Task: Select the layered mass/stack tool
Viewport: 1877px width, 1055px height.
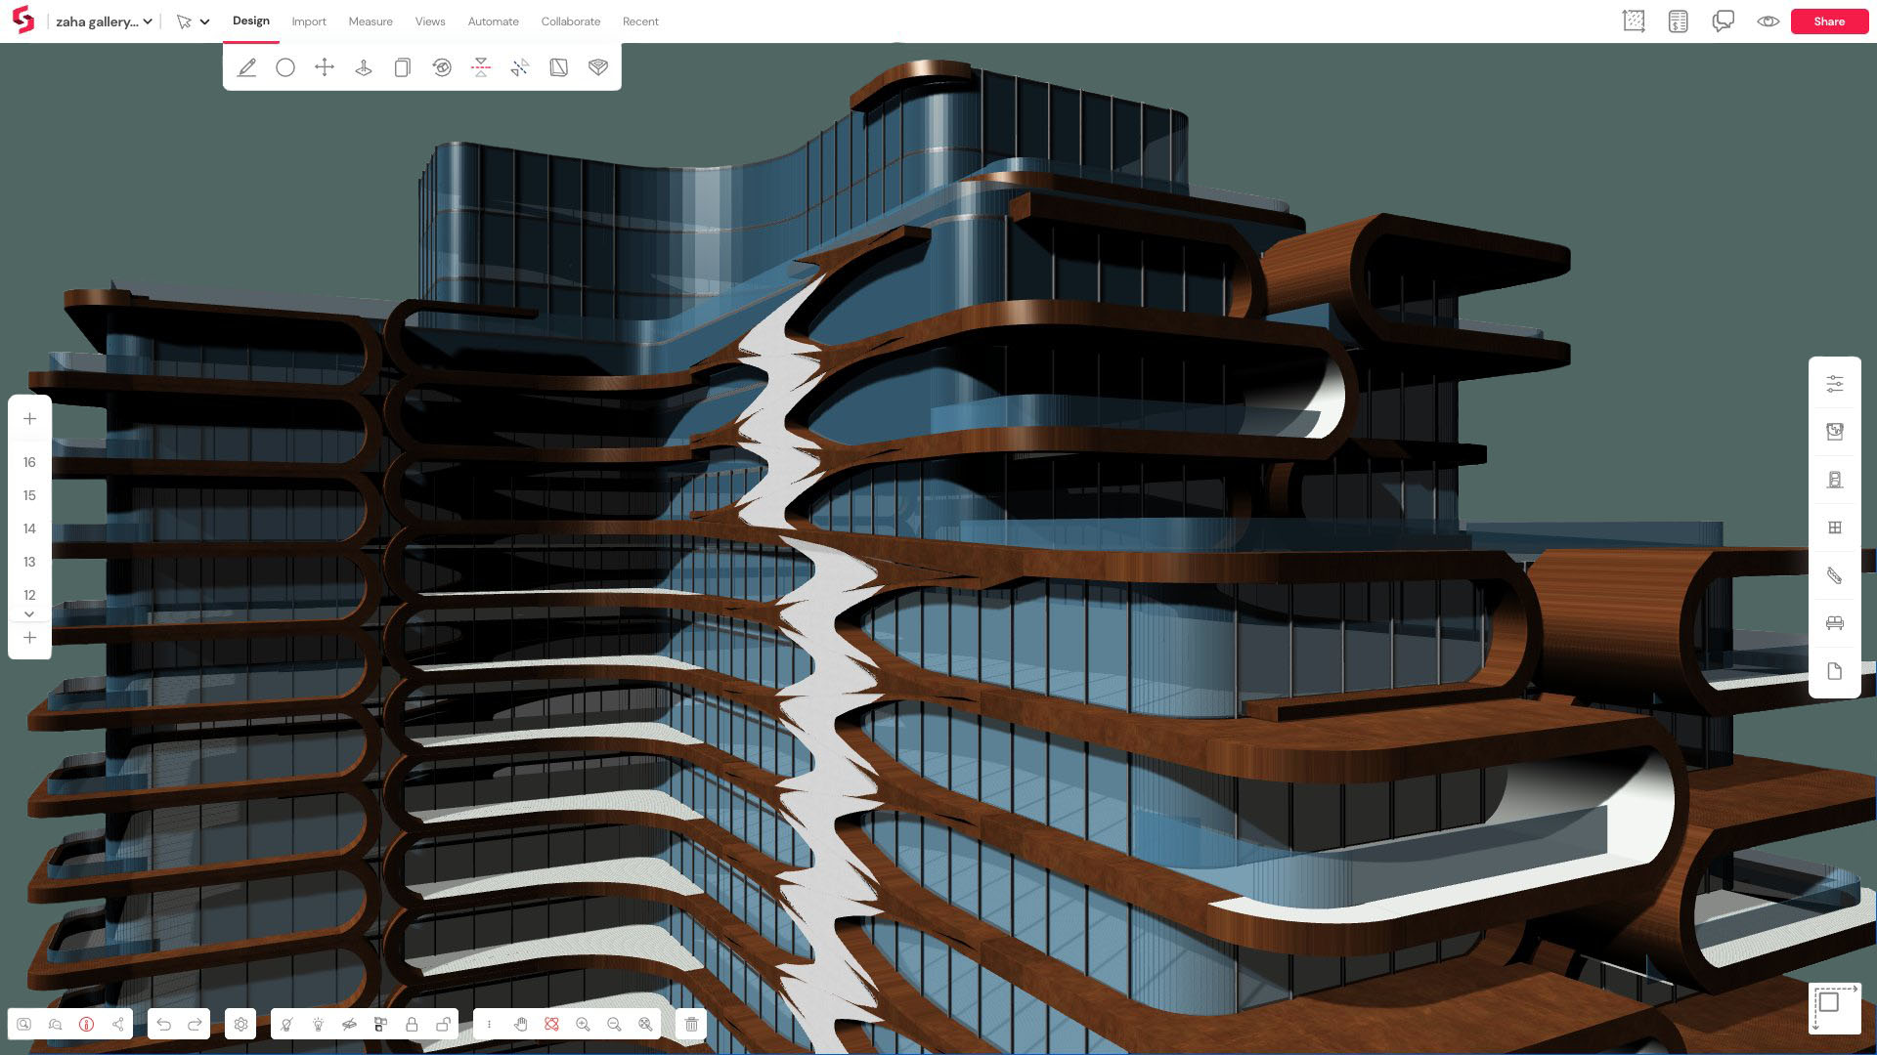Action: point(598,67)
